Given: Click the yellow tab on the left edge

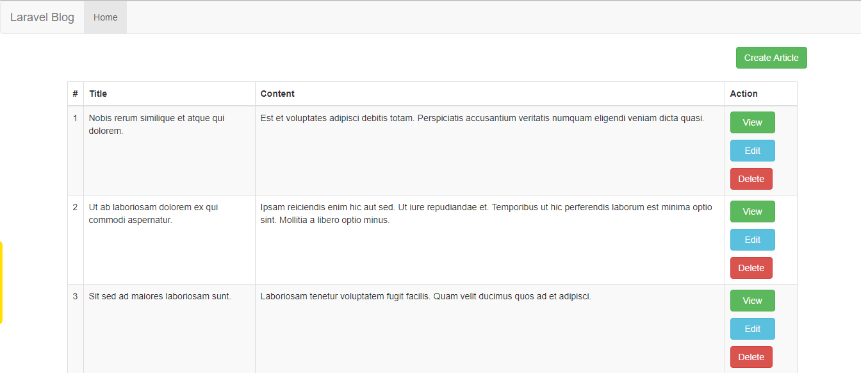Looking at the screenshot, I should (1, 283).
